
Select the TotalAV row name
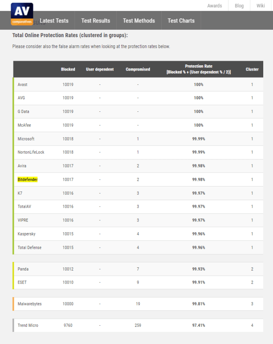(x=24, y=206)
